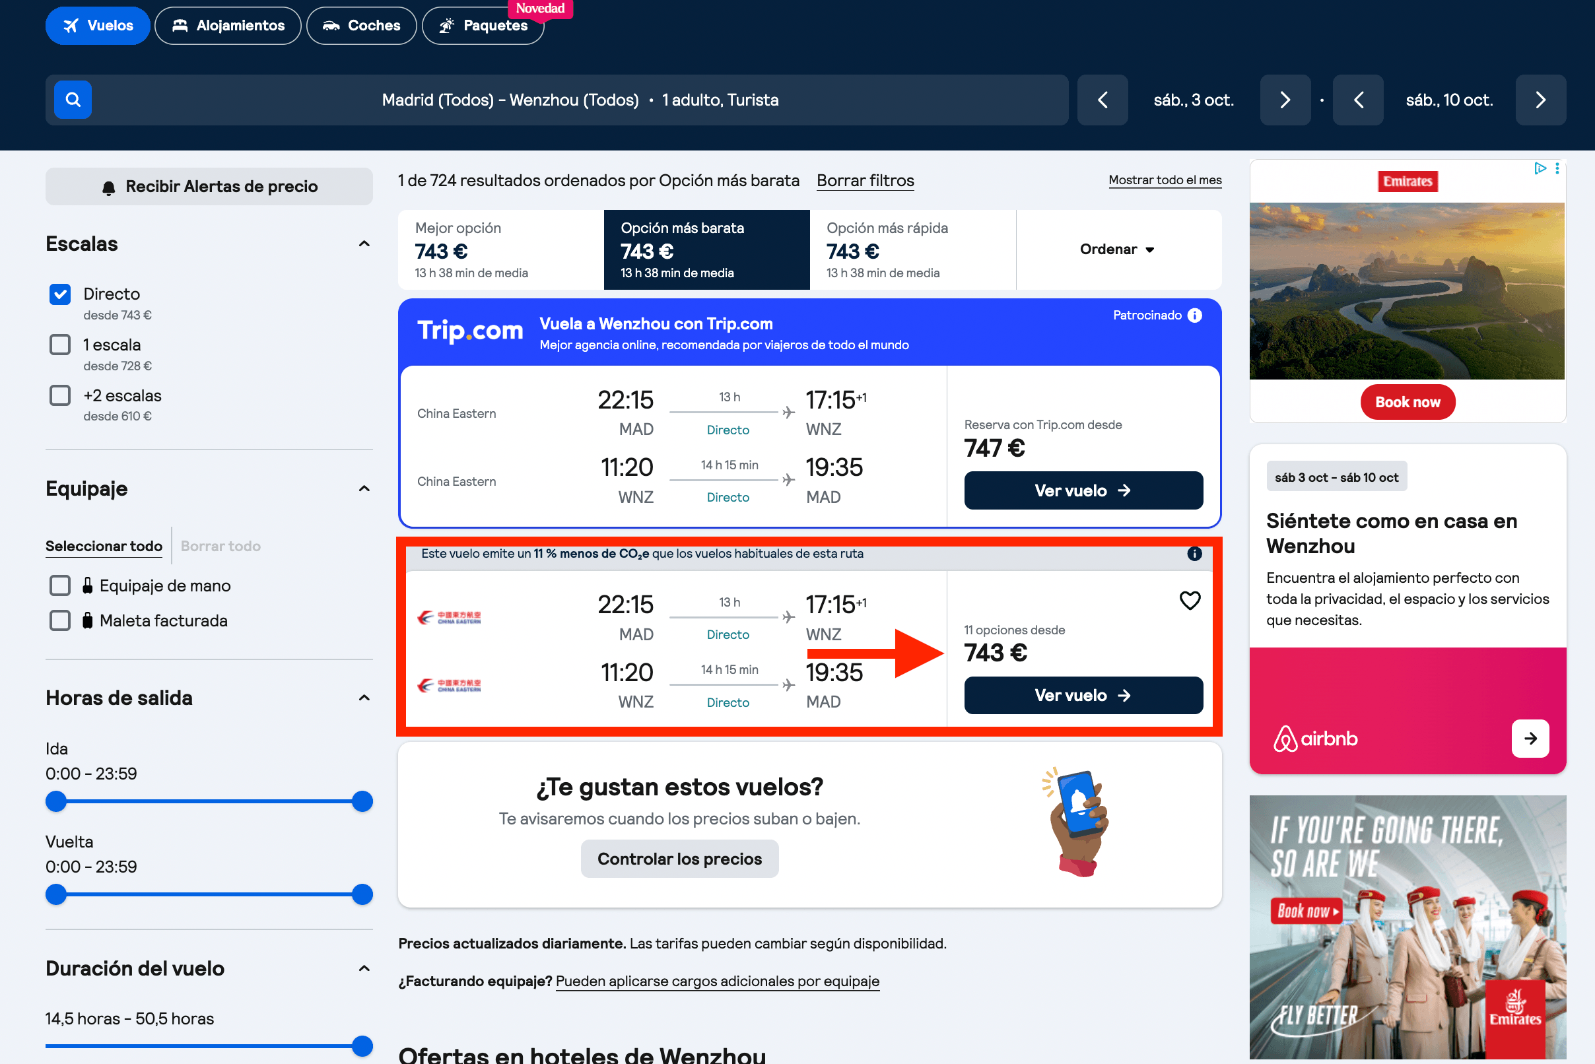Click the blue search magnifier icon
1595x1064 pixels.
click(73, 100)
